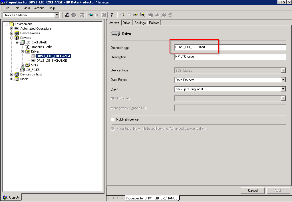Expand the Device Policies node
The image size is (292, 202).
pos(12,33)
